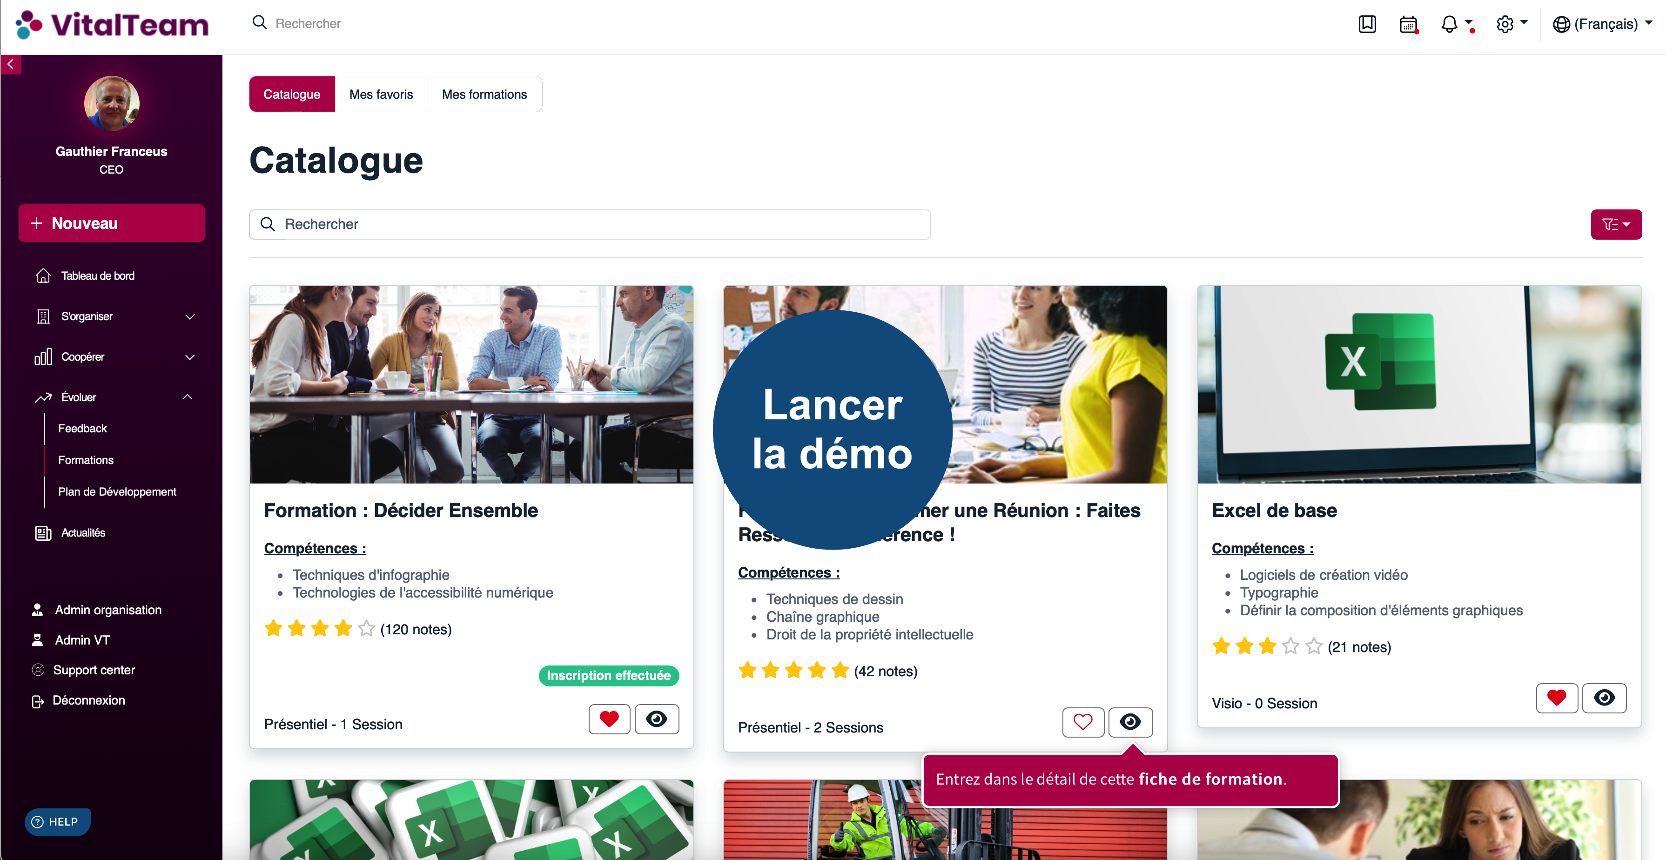Collapse the Évoluer menu section
This screenshot has height=860, width=1666.
(187, 397)
